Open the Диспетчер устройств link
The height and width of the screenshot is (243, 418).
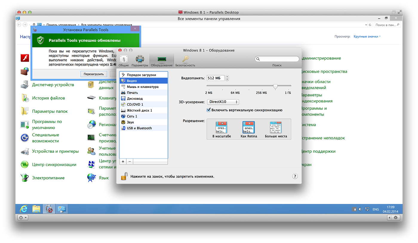53,85
